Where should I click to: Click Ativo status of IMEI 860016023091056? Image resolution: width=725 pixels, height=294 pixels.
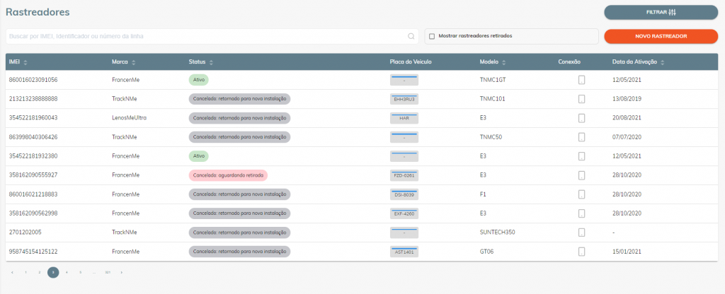click(x=199, y=80)
